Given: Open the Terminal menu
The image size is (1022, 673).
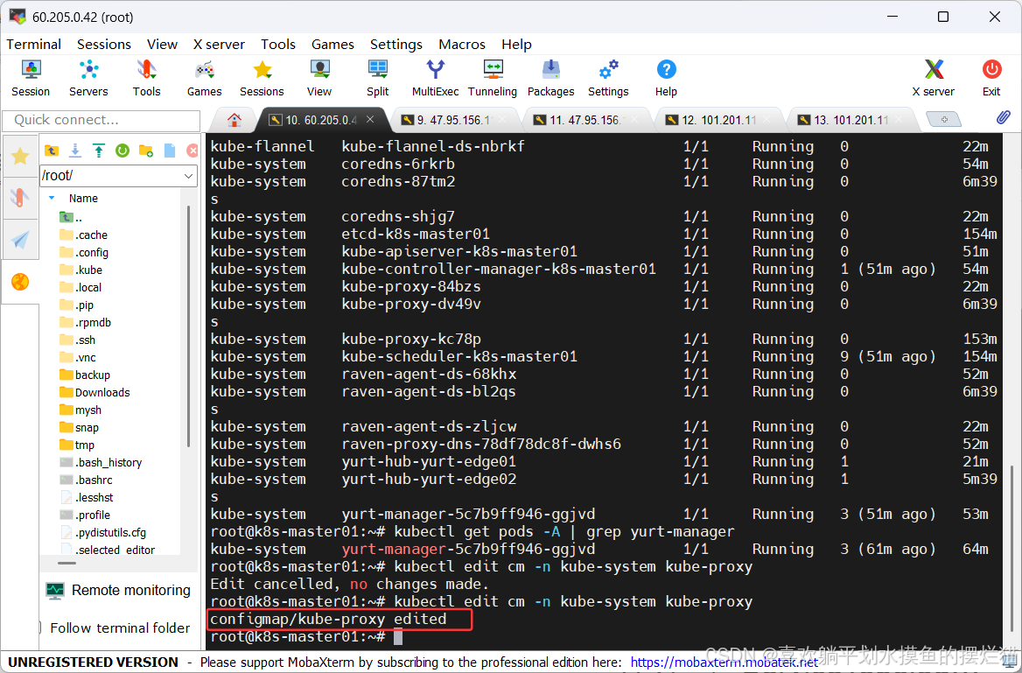Looking at the screenshot, I should (34, 45).
